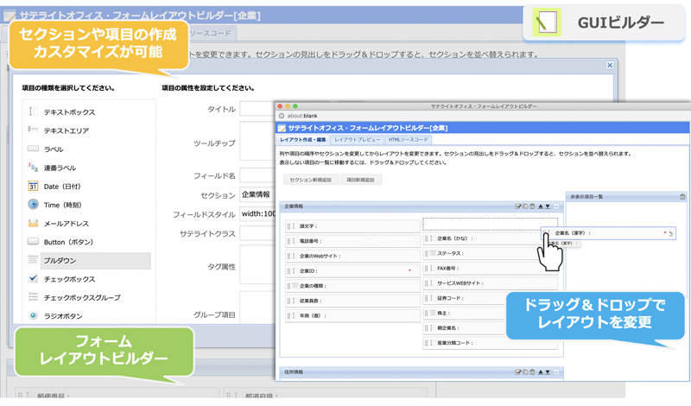Open the セクション dropdown showing 企業情報
Screen dimensions: 691x406
pyautogui.click(x=257, y=194)
